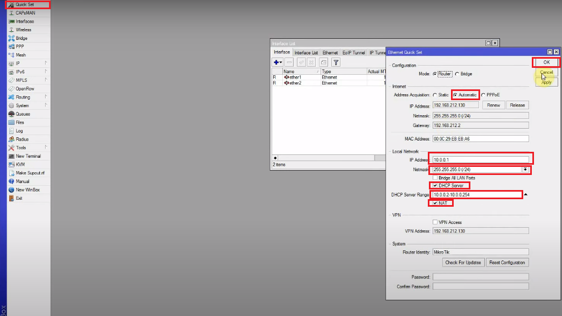Select Bridge mode radio button
The height and width of the screenshot is (316, 562).
[457, 74]
